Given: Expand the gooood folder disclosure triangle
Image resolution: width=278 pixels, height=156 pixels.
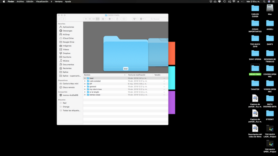Looking at the screenshot, I should tap(85, 87).
